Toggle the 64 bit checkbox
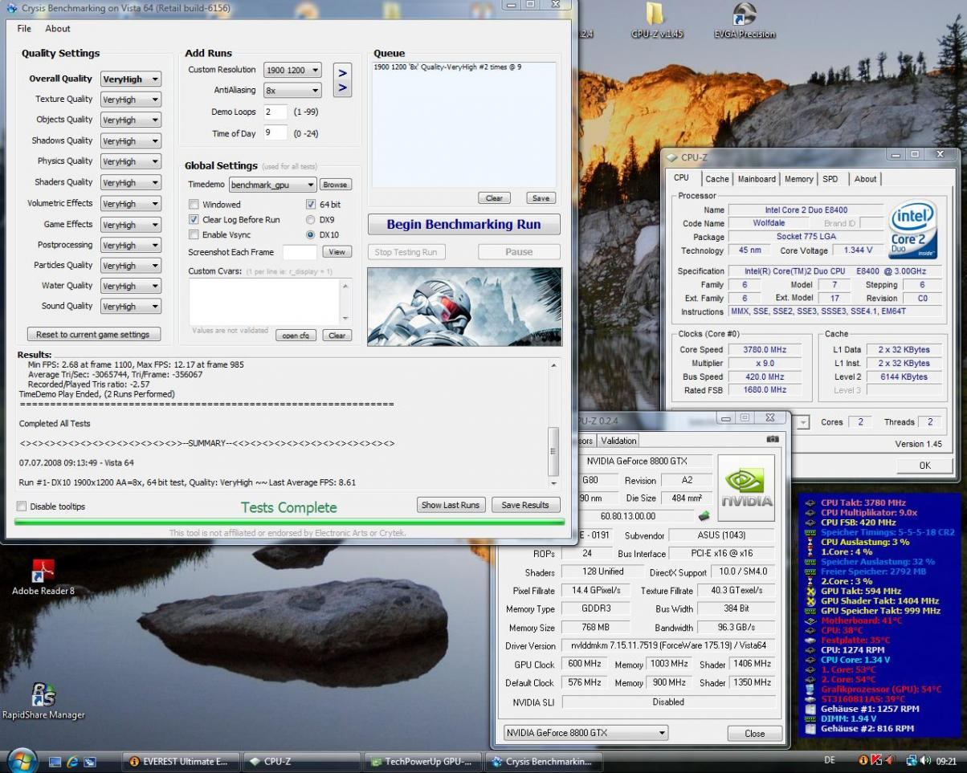This screenshot has height=773, width=967. pos(311,205)
